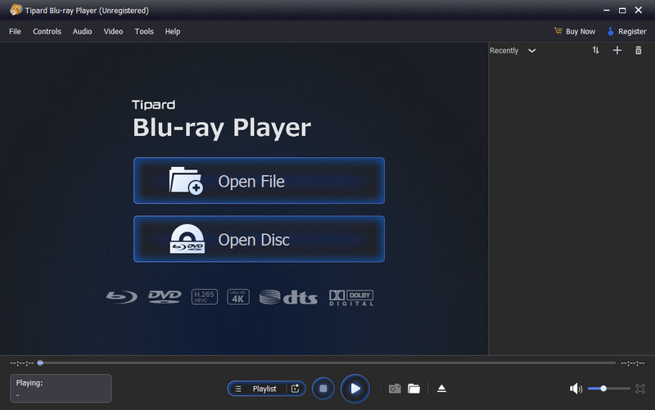Click the sort playlist order icon
This screenshot has width=655, height=410.
(596, 51)
